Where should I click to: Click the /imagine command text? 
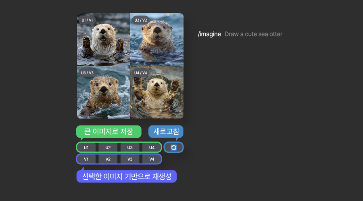pyautogui.click(x=209, y=34)
